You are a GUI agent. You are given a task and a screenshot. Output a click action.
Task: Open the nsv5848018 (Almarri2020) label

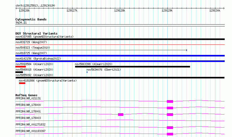(34, 70)
